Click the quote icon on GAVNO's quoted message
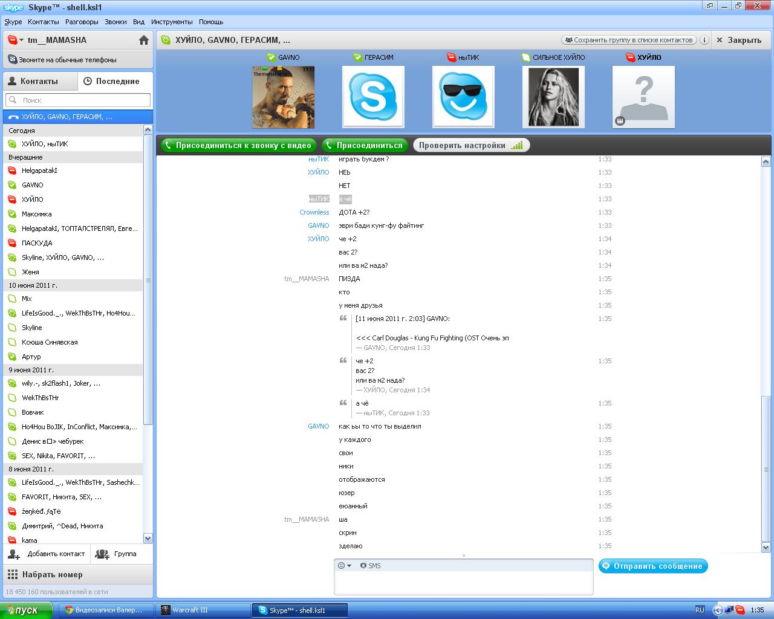 click(343, 319)
